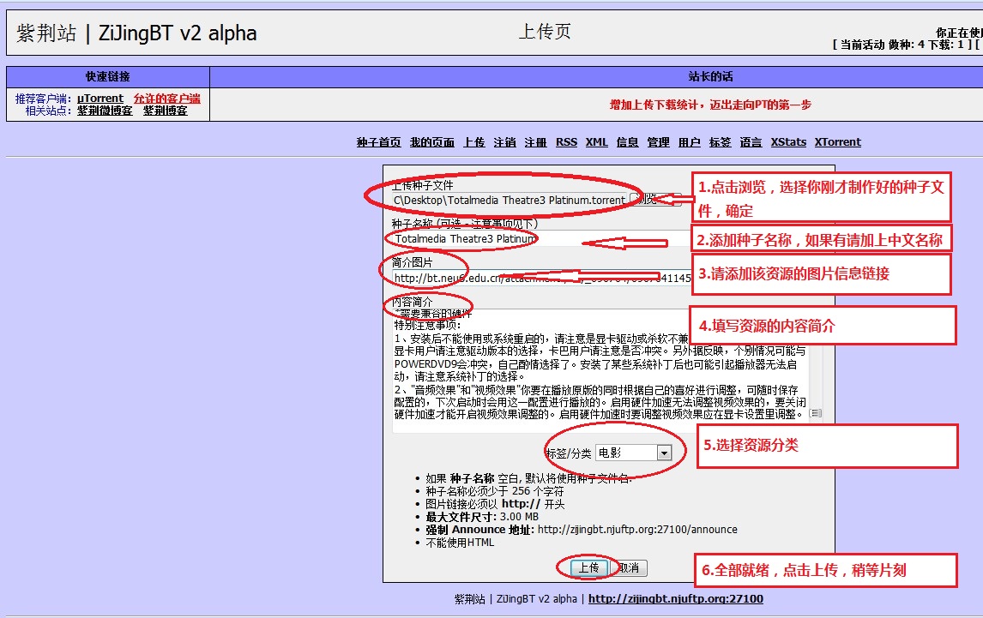Expand the 标签/分类 category dropdown
Screen dimensions: 983x618
point(663,453)
